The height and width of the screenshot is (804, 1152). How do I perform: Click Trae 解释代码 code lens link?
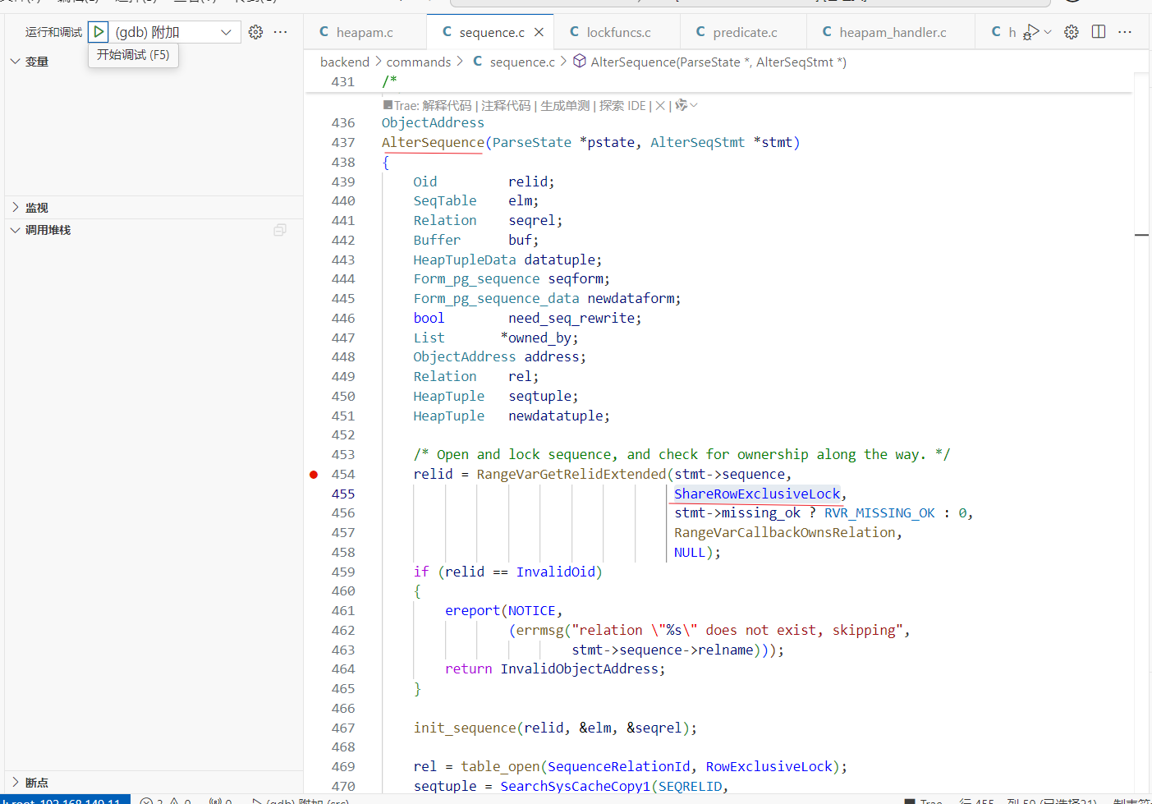pos(447,106)
